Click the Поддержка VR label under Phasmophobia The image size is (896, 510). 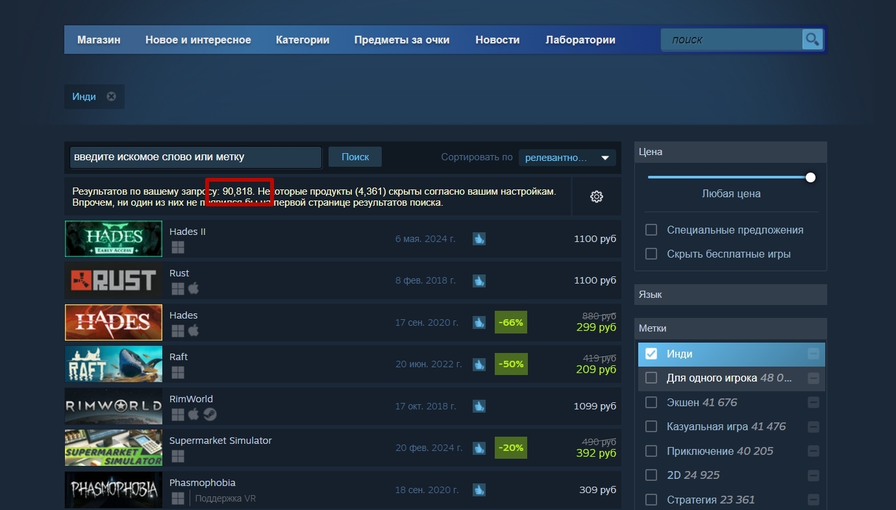(x=226, y=499)
